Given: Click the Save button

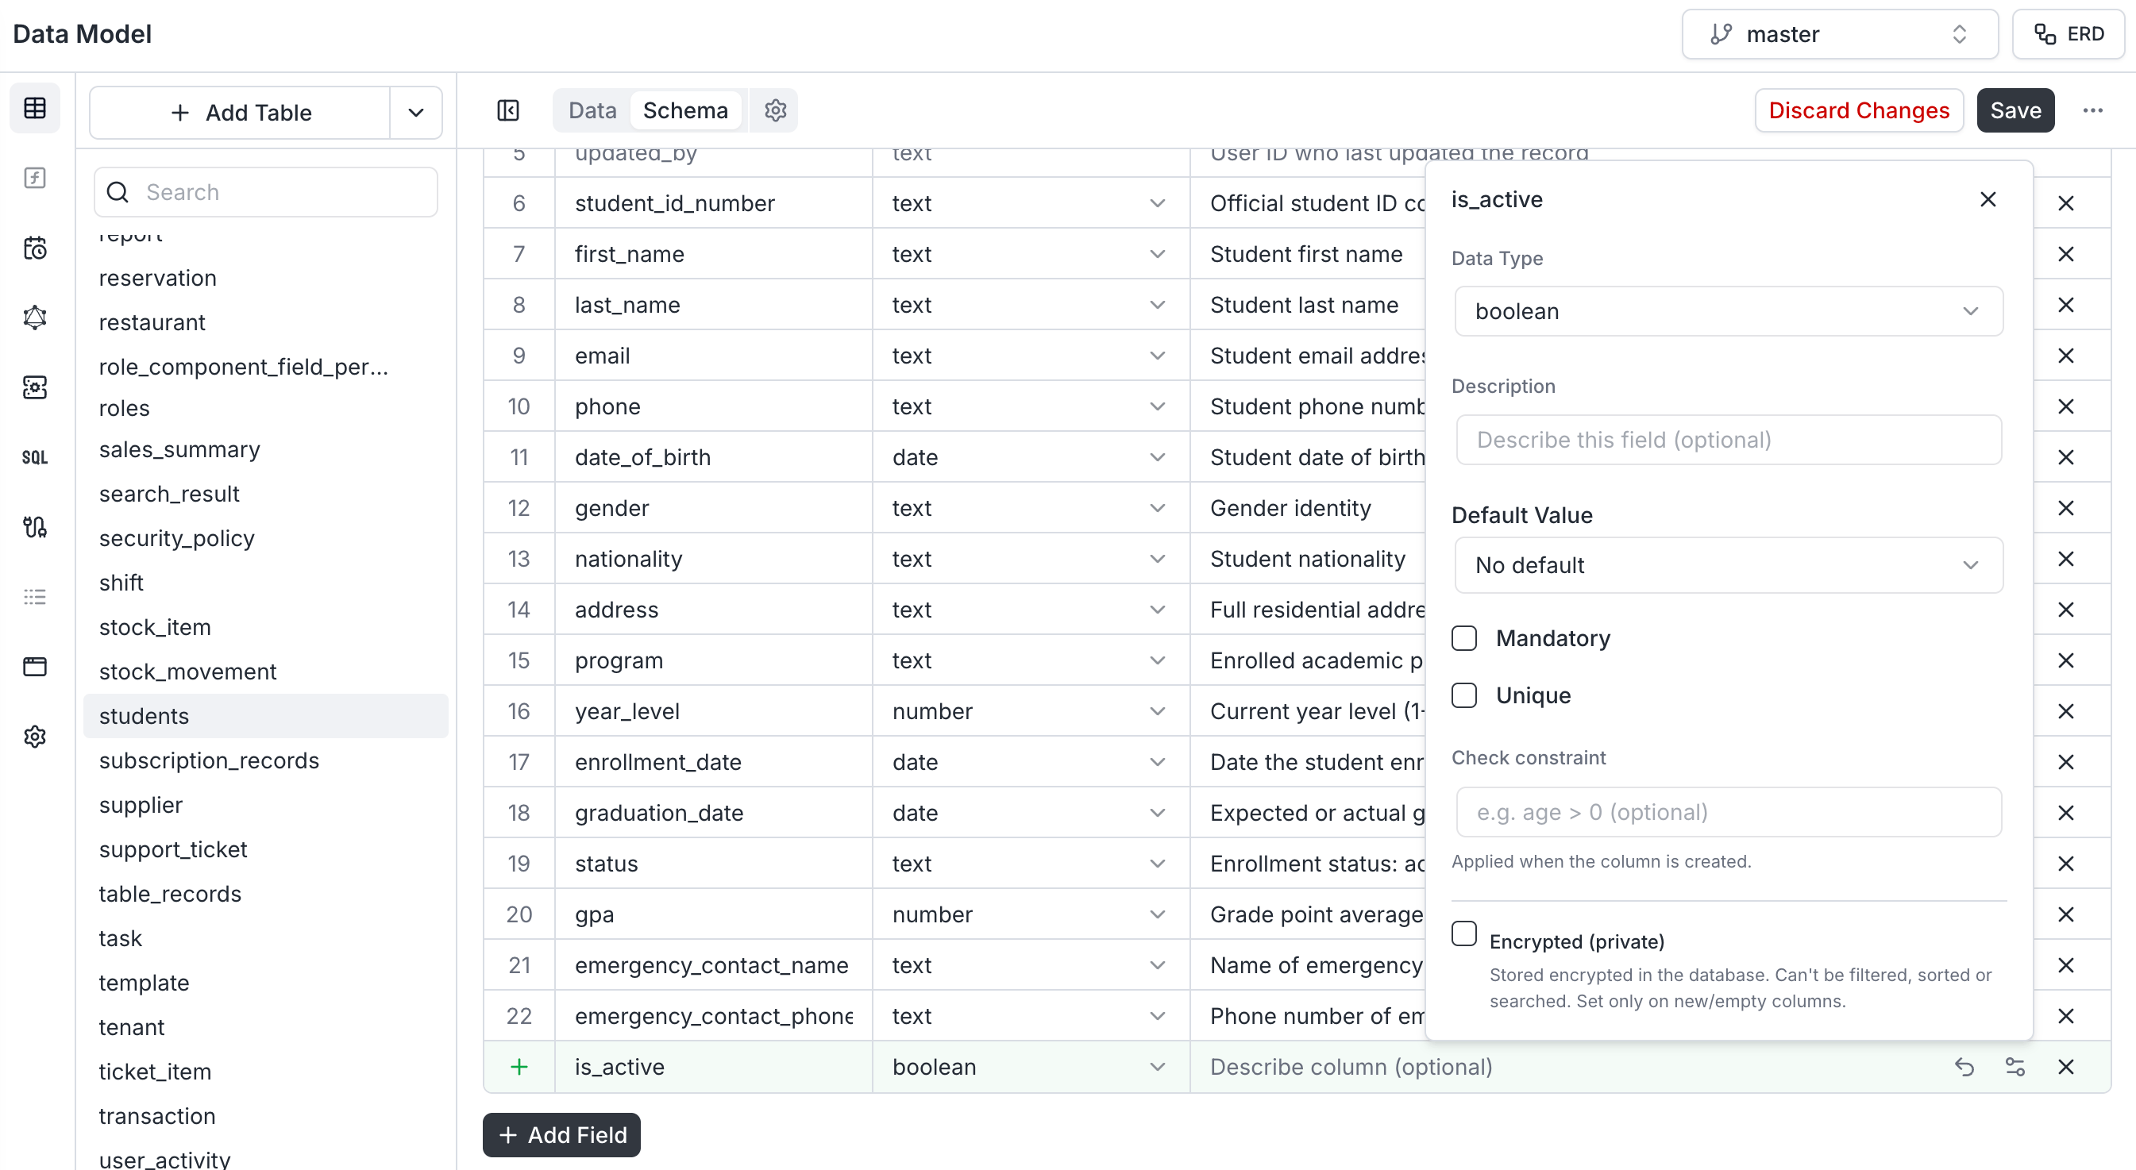Looking at the screenshot, I should (x=2015, y=110).
